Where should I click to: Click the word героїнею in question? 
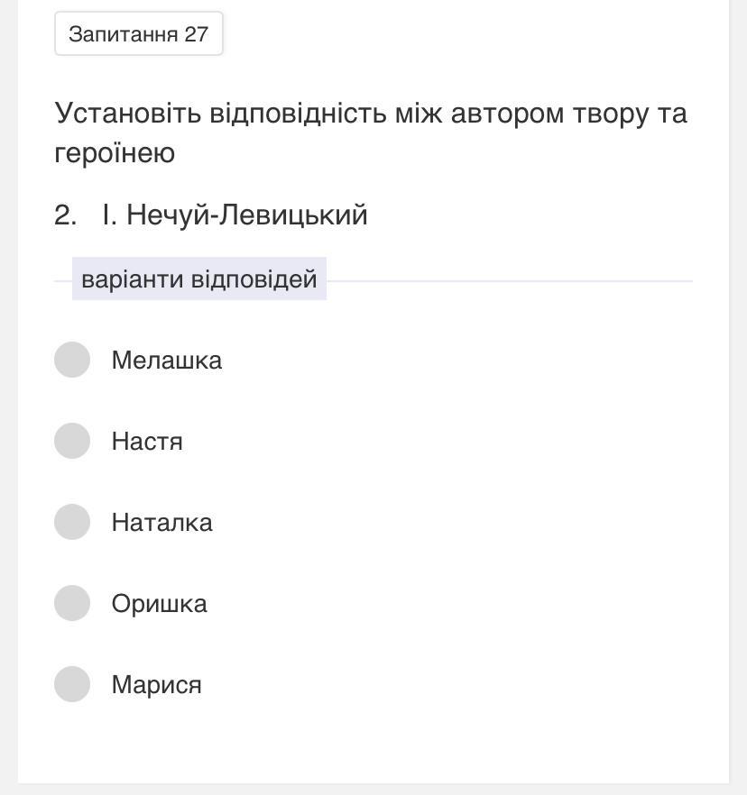point(115,153)
